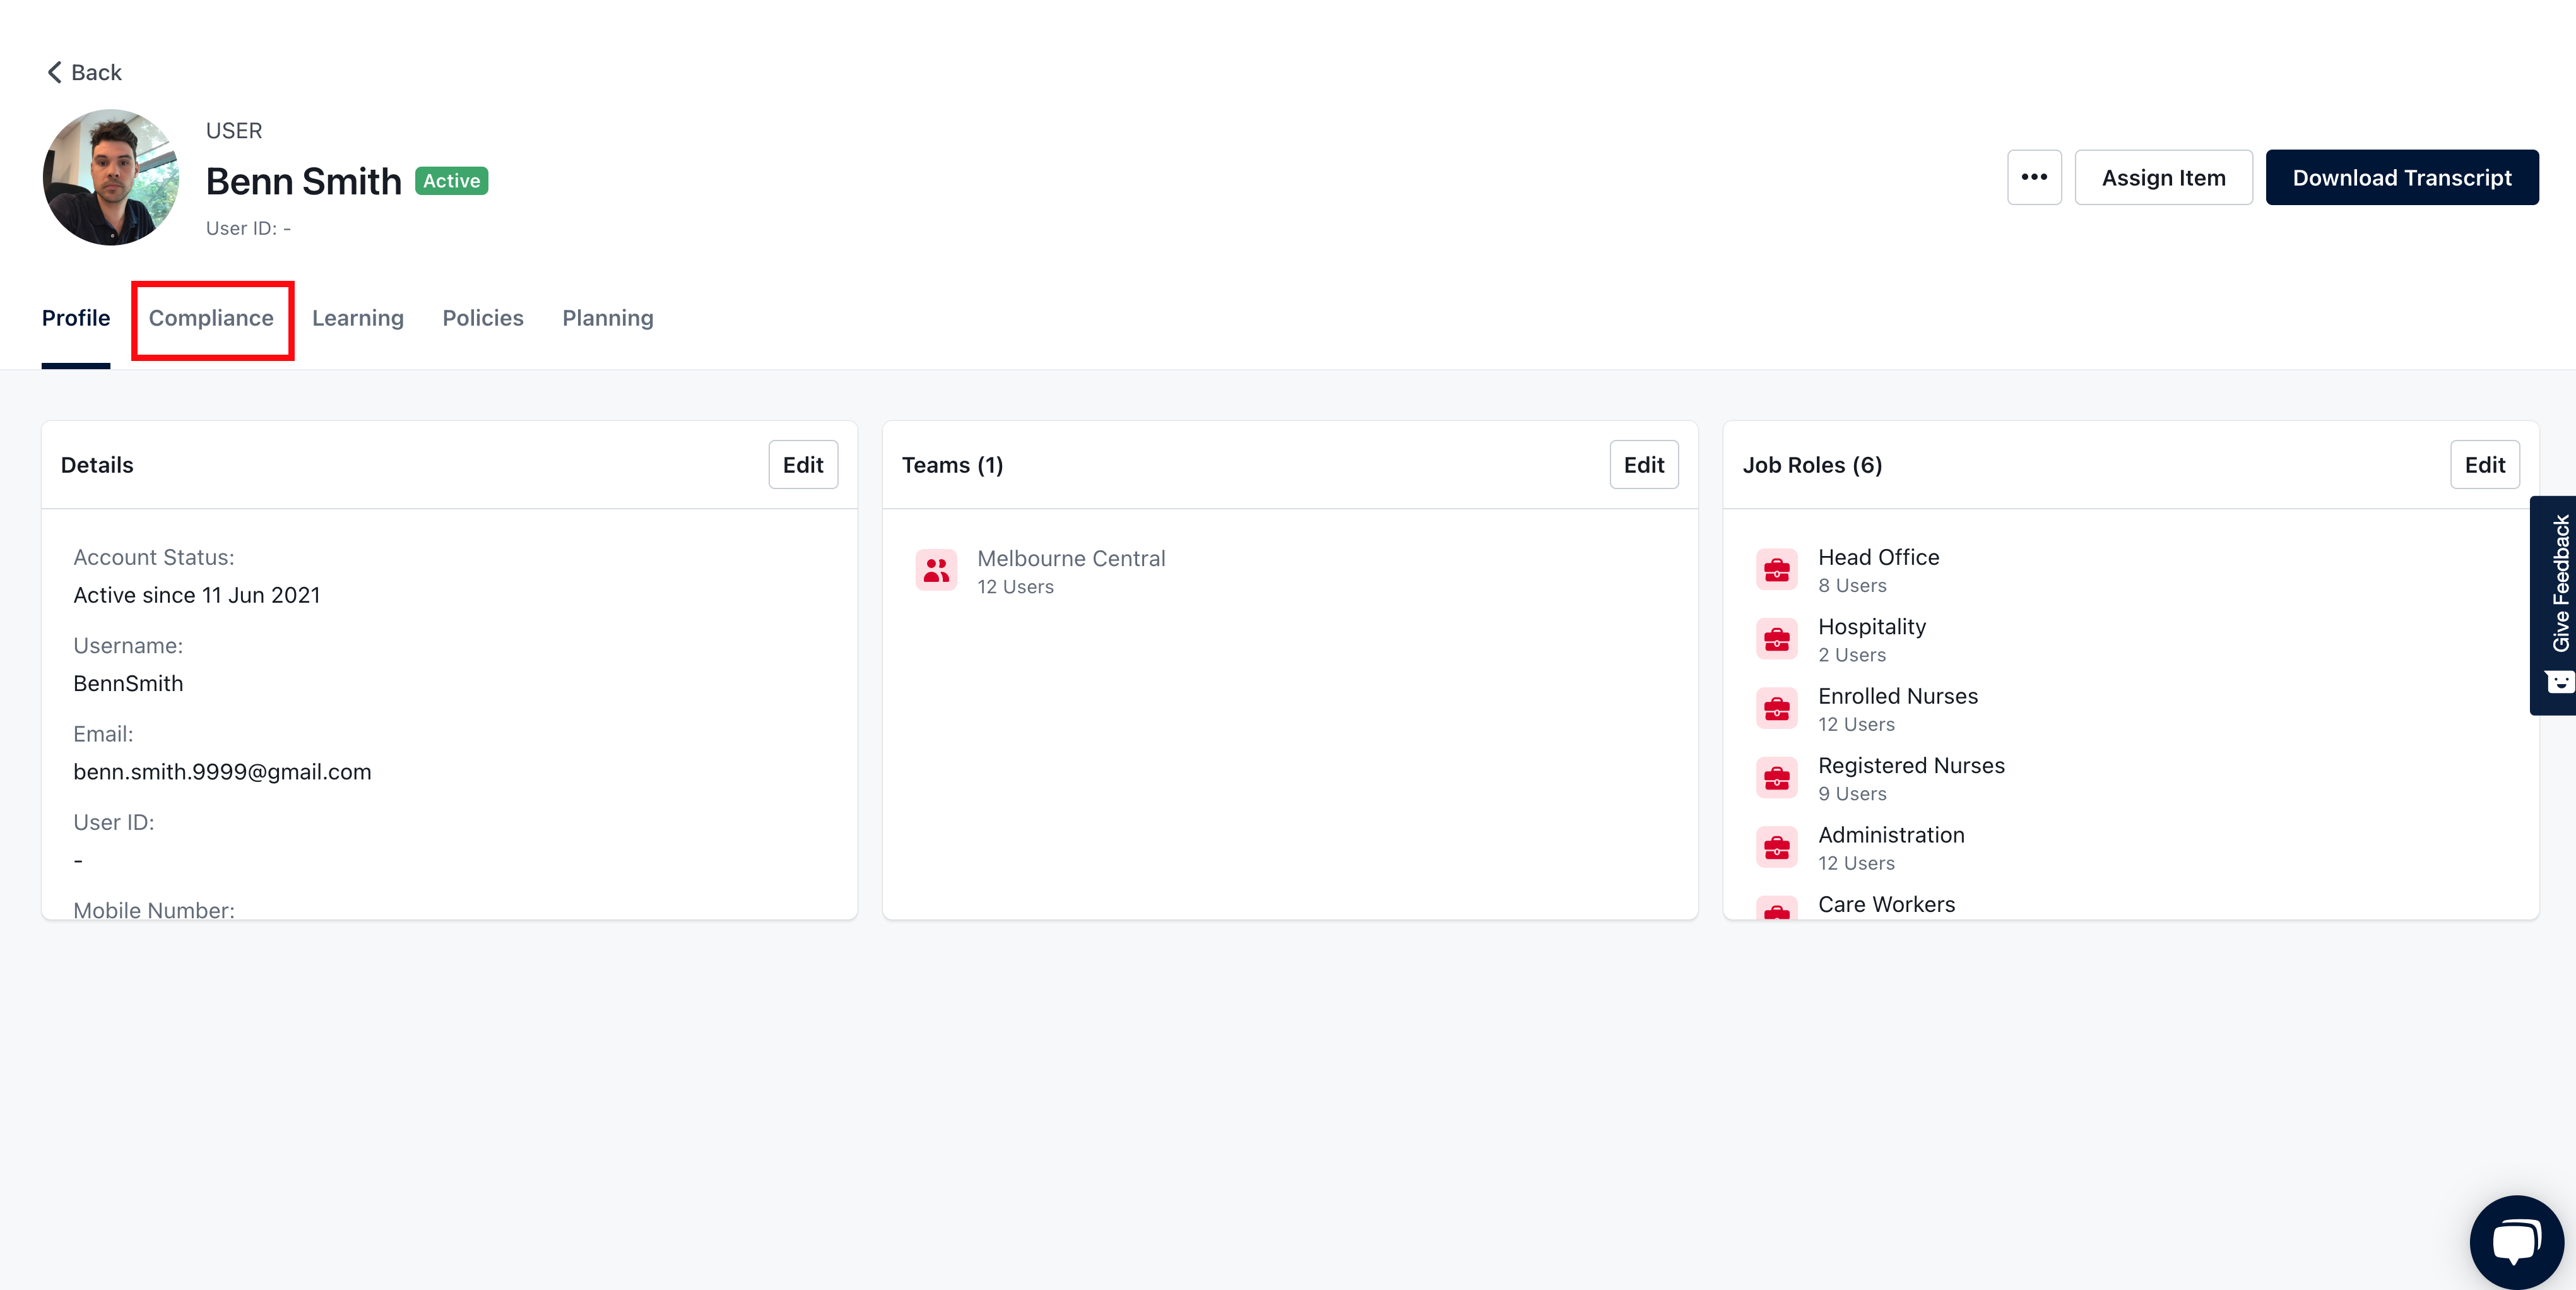Click the Enrolled Nurses briefcase icon
The image size is (2576, 1290).
click(1776, 709)
